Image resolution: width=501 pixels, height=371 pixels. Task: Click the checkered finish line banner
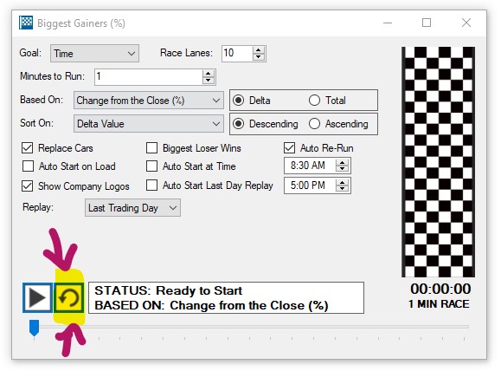[438, 162]
